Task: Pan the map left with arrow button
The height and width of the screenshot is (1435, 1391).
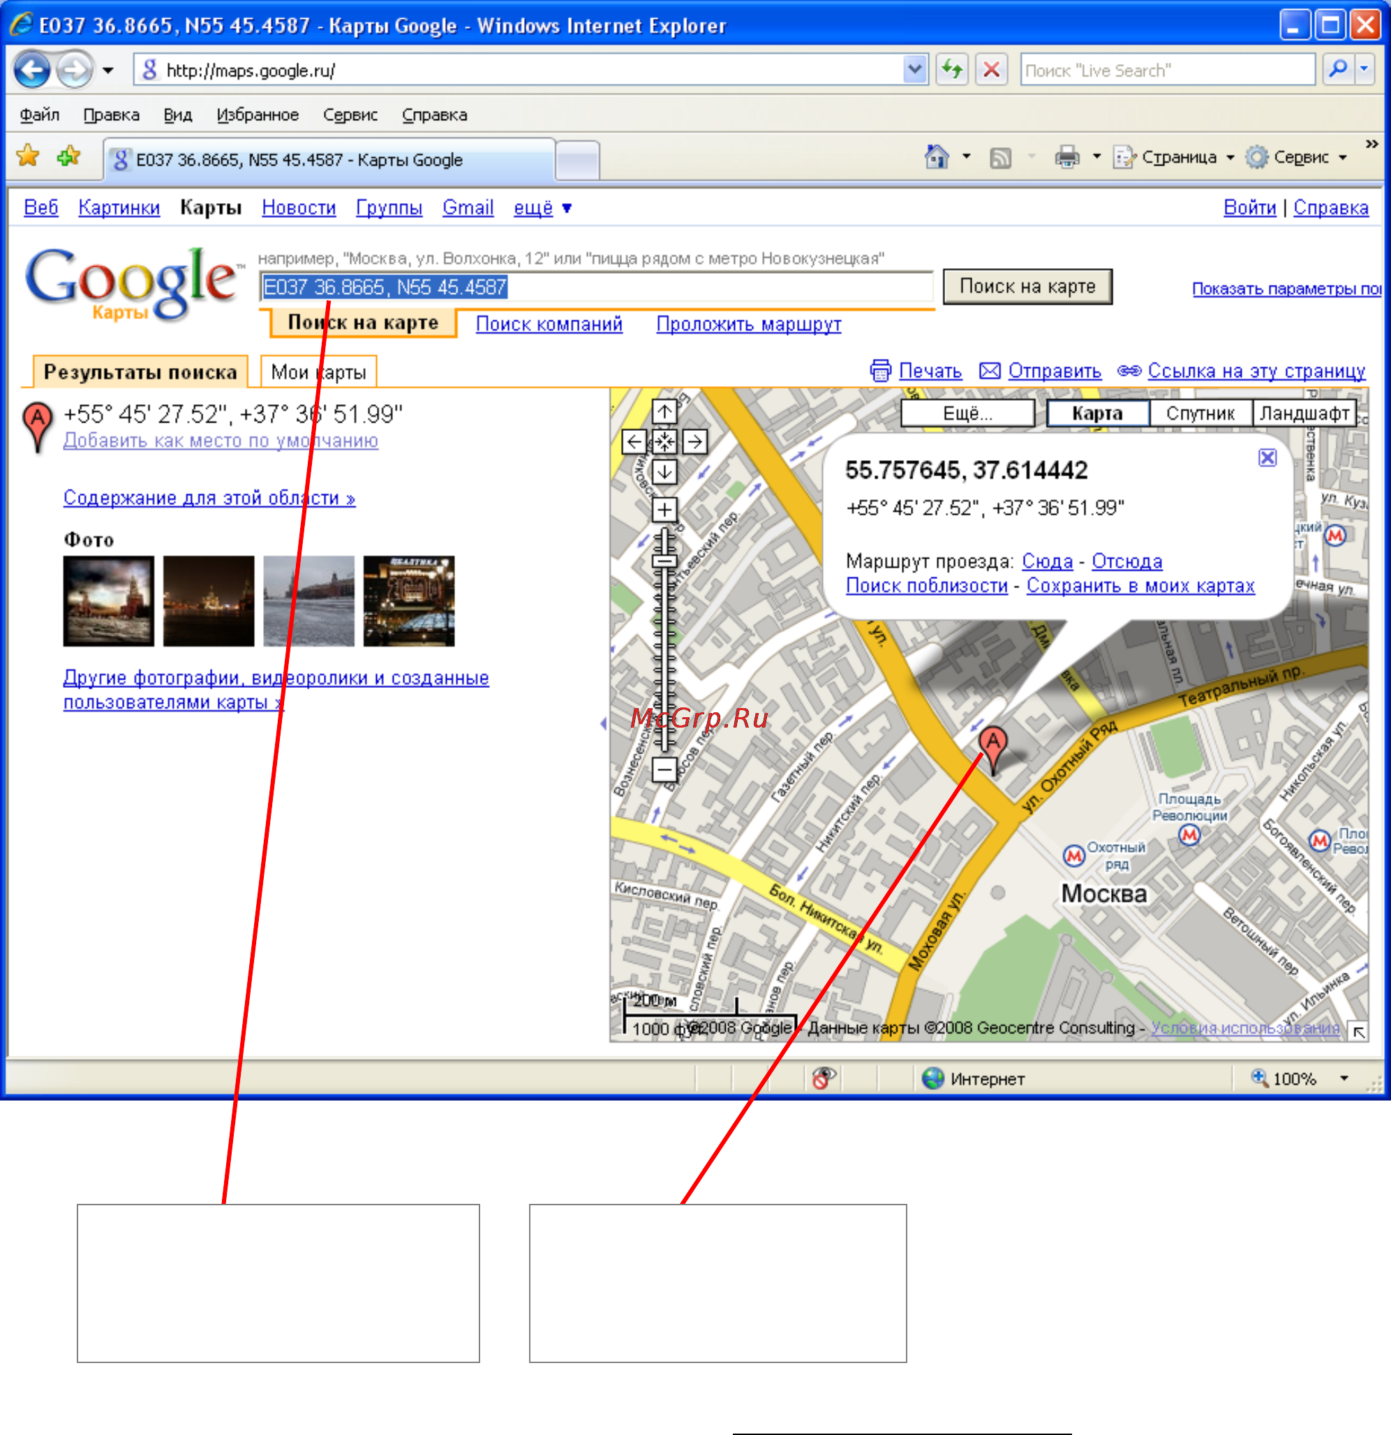Action: (x=634, y=441)
